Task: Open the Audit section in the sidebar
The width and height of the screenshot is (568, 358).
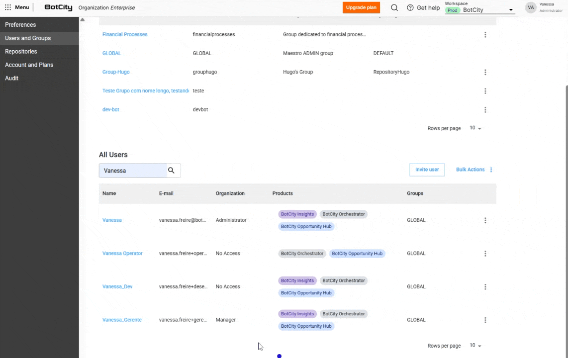Action: [11, 78]
